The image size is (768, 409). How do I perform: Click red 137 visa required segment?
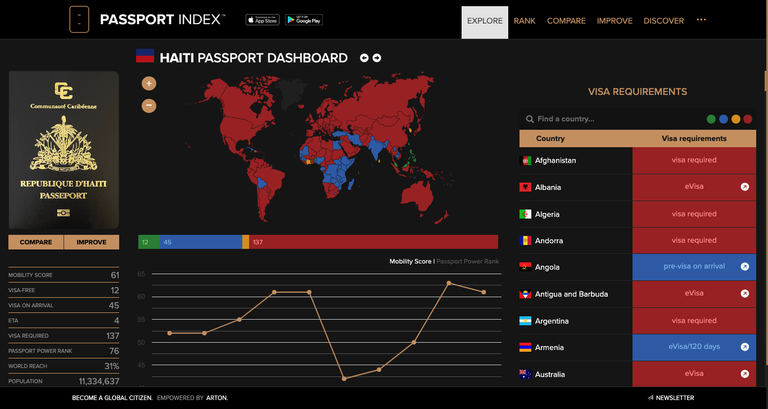(x=373, y=242)
